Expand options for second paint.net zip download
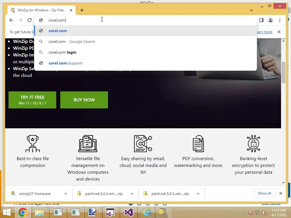The height and width of the screenshot is (218, 291). click(x=198, y=194)
